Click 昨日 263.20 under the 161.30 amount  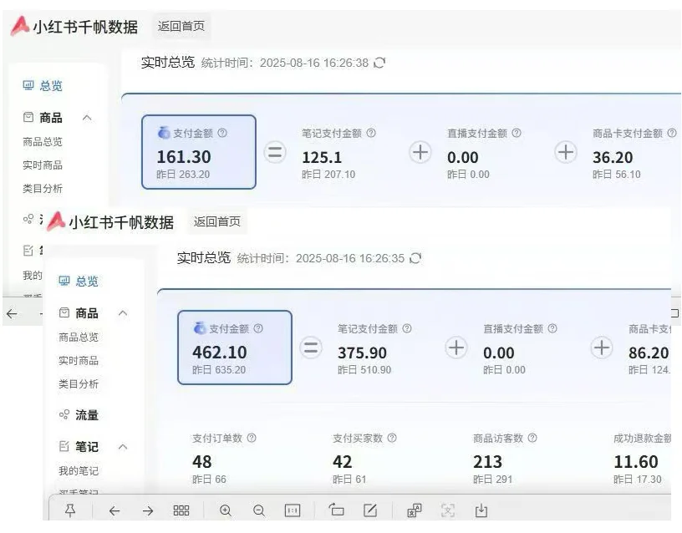click(183, 175)
